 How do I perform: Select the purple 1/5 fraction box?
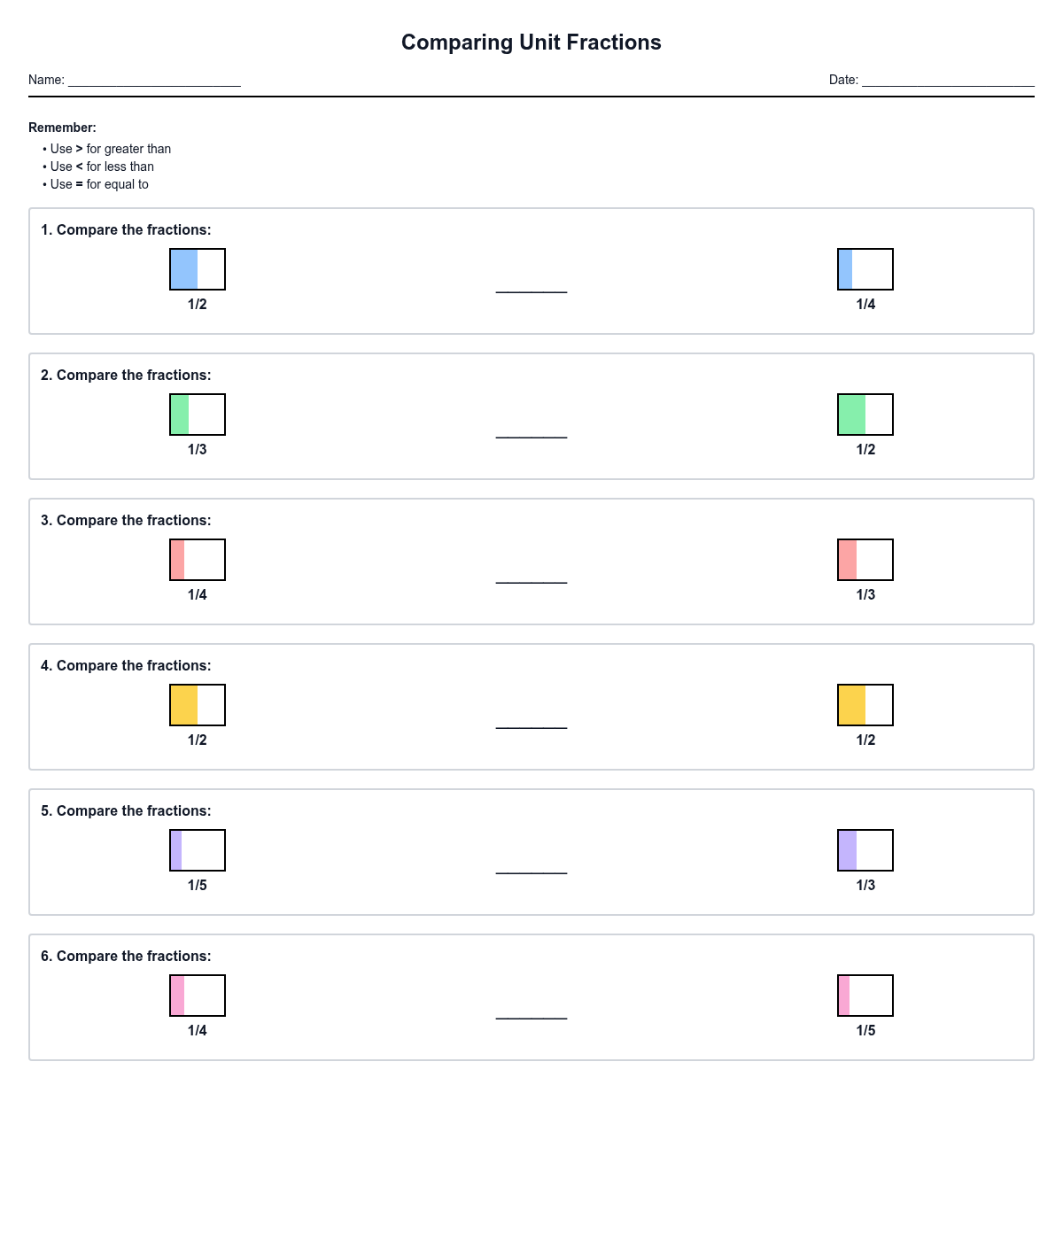click(x=198, y=850)
